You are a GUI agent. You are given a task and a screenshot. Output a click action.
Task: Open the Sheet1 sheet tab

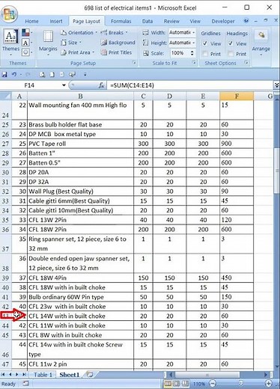point(70,375)
